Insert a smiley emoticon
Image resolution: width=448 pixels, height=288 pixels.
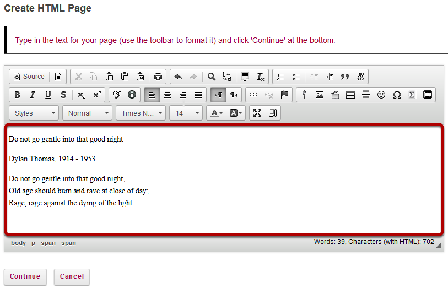[381, 95]
